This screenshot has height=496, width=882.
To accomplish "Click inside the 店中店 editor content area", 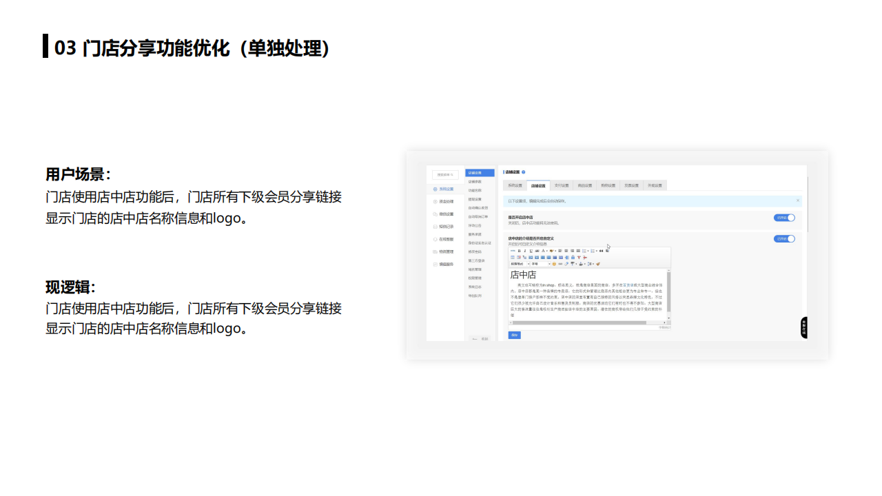I will [x=587, y=295].
